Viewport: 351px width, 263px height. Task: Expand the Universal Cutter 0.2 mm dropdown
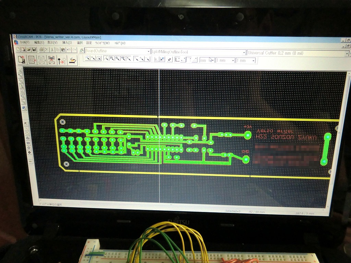347,54
